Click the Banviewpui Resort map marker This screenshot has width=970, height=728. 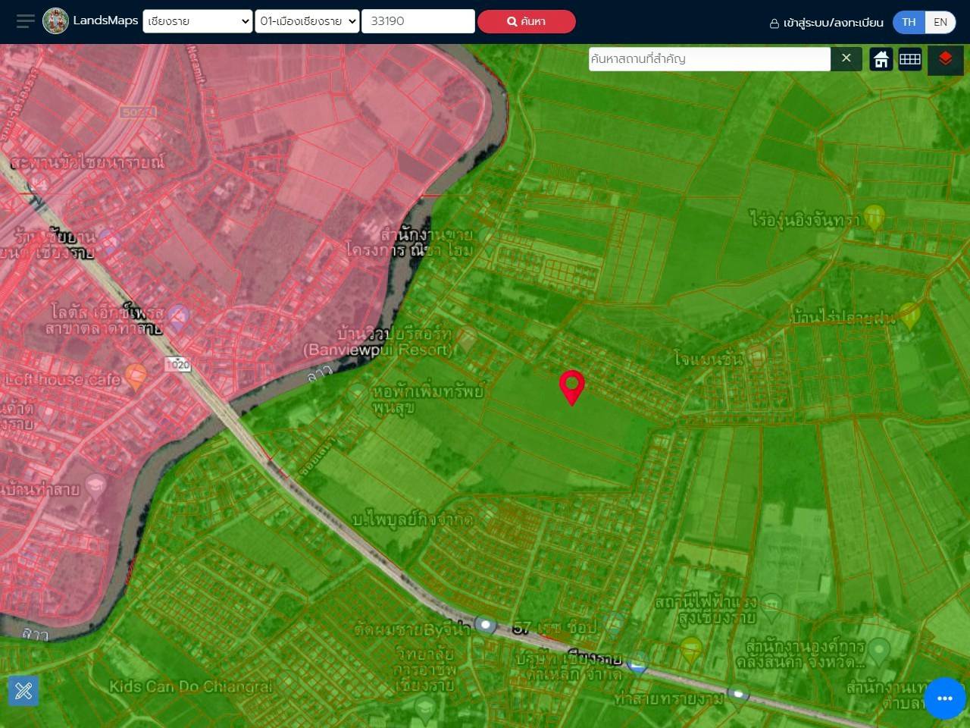466,339
